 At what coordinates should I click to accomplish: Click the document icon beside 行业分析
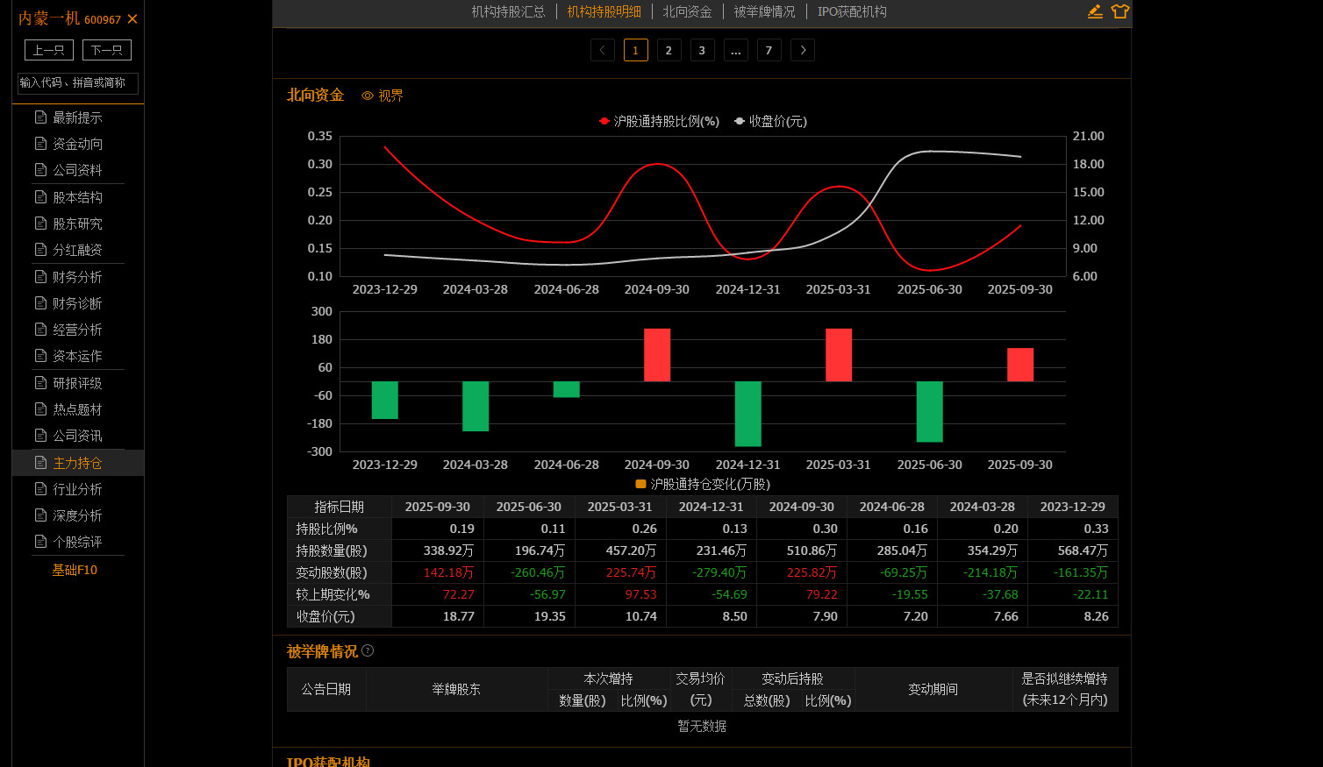[x=40, y=488]
